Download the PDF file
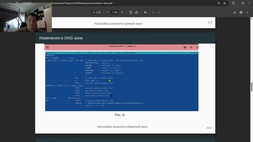Image resolution: width=253 pixels, height=142 pixels. click(234, 12)
